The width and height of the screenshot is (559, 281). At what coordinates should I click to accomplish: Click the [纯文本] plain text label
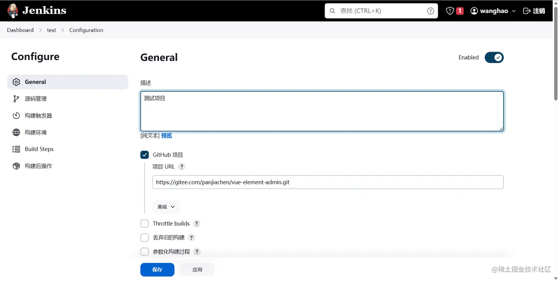(150, 136)
